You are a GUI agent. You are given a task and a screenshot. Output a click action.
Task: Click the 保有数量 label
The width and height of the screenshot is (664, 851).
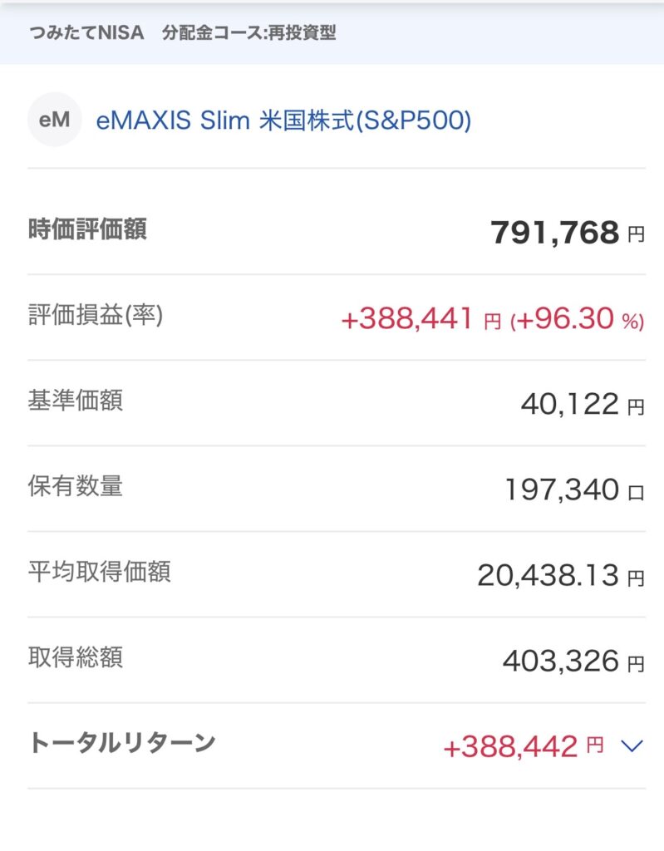76,486
